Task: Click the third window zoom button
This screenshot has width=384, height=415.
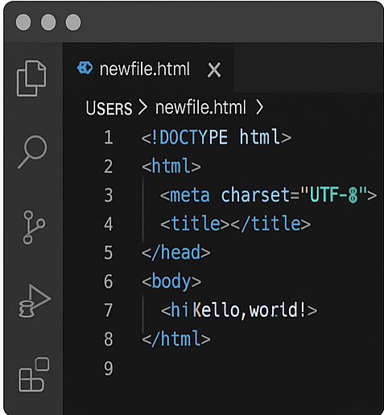Action: (73, 22)
